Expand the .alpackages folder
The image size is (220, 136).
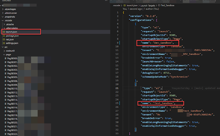pyautogui.click(x=3, y=9)
